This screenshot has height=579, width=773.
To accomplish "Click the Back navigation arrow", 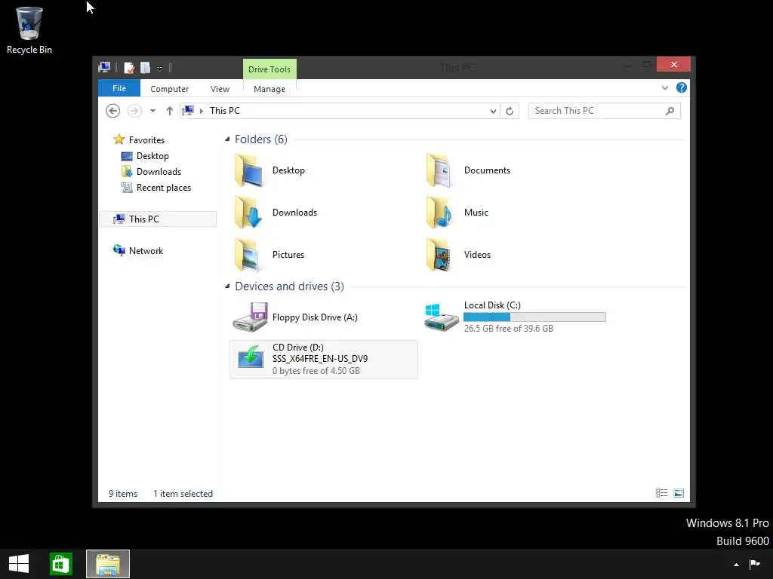I will 113,111.
